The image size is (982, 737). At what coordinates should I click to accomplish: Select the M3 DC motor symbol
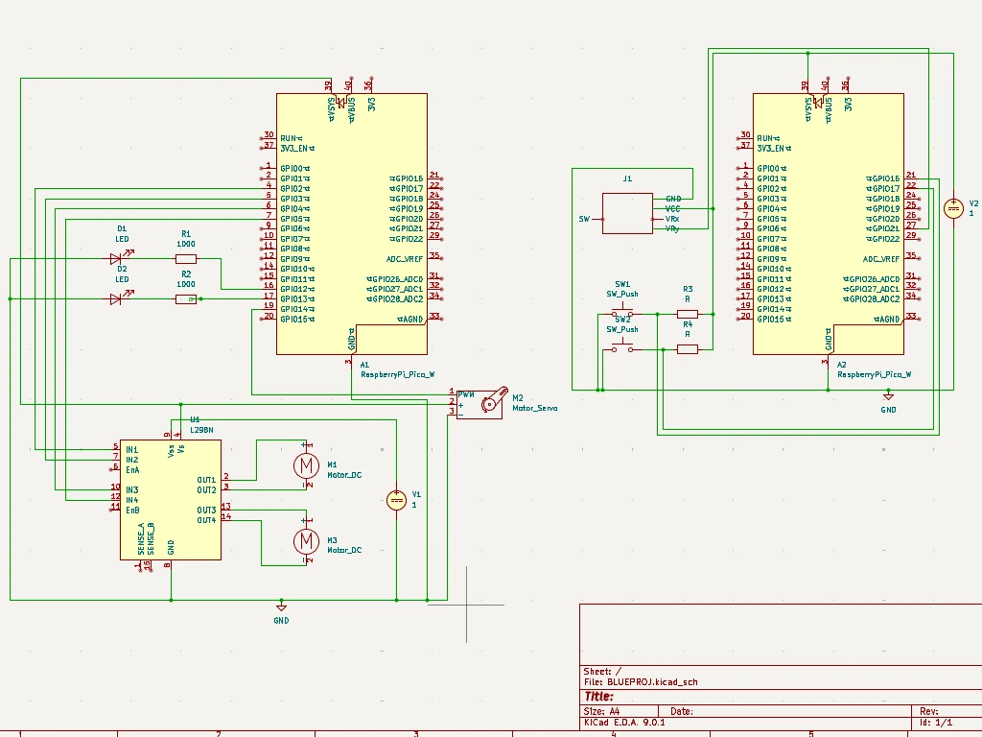point(306,540)
